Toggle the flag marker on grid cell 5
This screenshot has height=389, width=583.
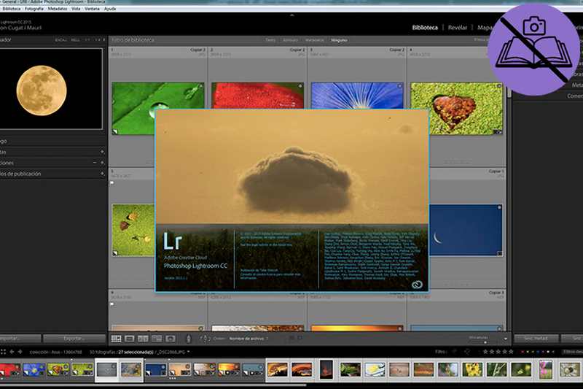coord(112,182)
